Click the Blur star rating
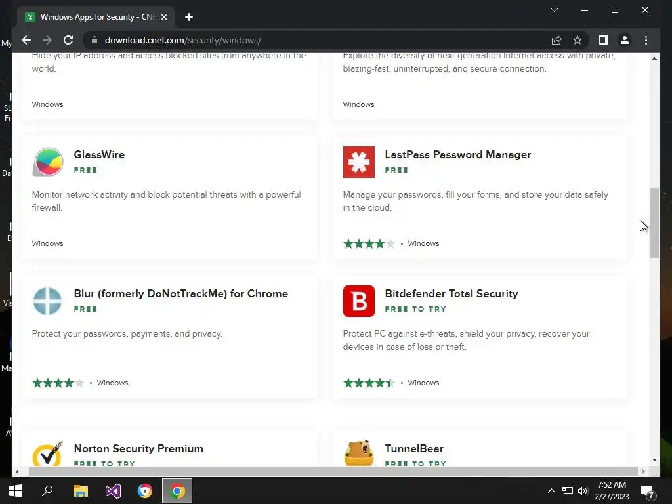 [58, 383]
